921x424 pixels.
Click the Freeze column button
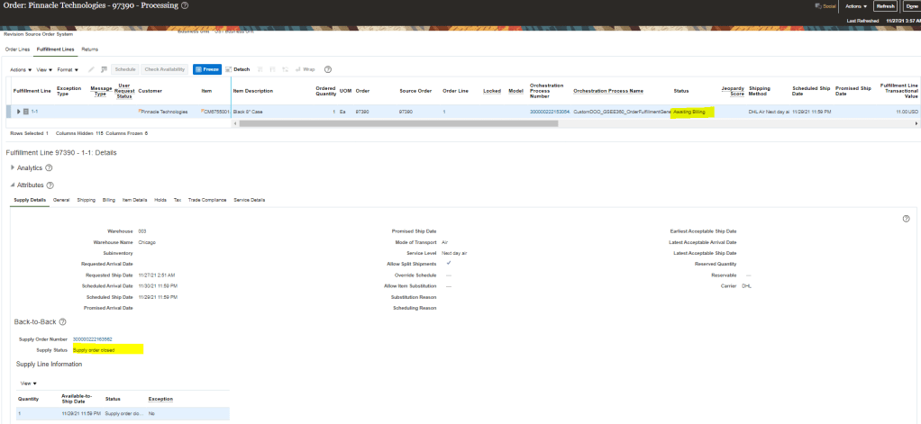(x=206, y=68)
